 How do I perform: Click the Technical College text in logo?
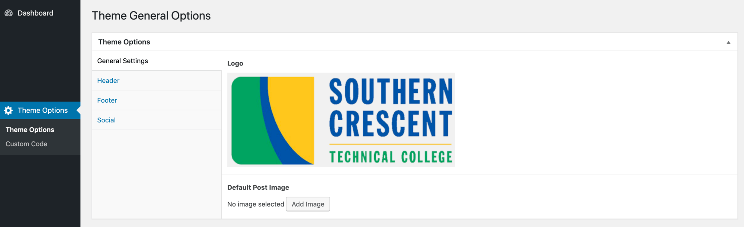tap(391, 157)
